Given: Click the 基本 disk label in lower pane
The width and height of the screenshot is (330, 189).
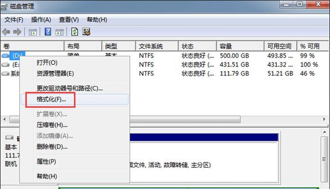Looking at the screenshot, I should [11, 147].
